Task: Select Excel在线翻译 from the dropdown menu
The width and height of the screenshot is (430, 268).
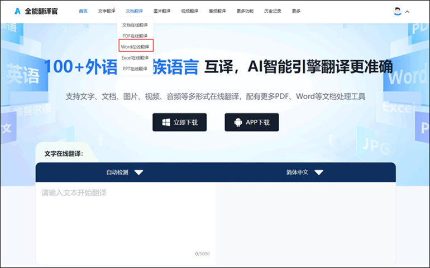Action: (135, 58)
